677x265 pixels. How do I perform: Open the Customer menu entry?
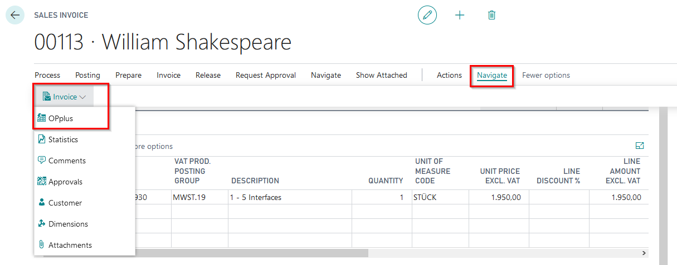[65, 203]
